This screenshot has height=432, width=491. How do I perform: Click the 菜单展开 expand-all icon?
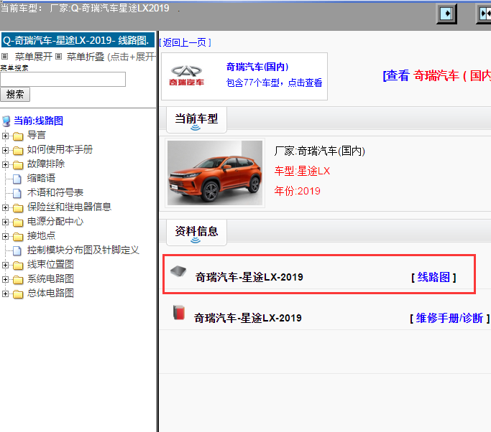pyautogui.click(x=4, y=57)
